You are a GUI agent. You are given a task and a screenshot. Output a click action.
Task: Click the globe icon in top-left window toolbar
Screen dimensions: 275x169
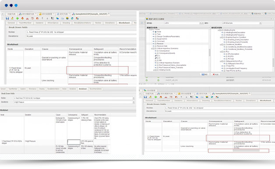pos(67,18)
